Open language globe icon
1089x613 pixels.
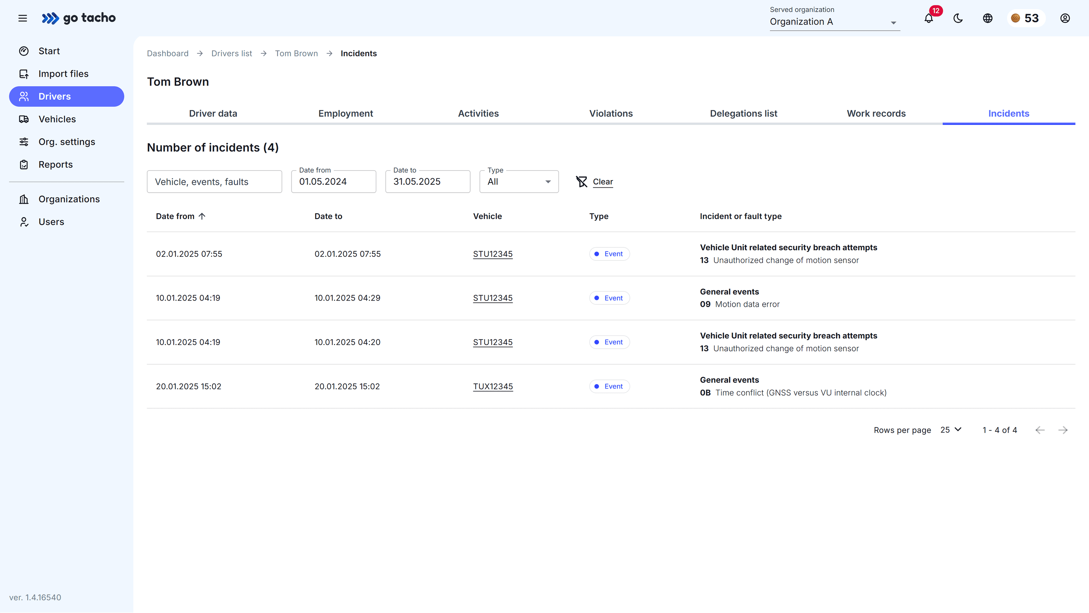click(987, 18)
